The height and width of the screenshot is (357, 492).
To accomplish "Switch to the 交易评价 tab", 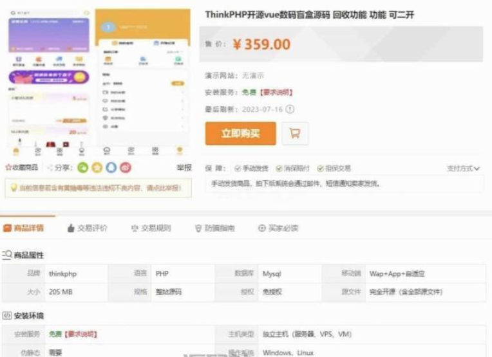I will (x=88, y=228).
